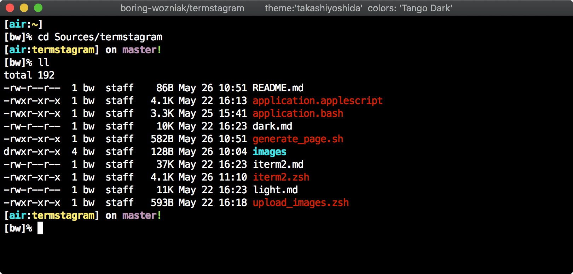Click the 'total 192' output line
The image size is (573, 274).
tap(29, 75)
